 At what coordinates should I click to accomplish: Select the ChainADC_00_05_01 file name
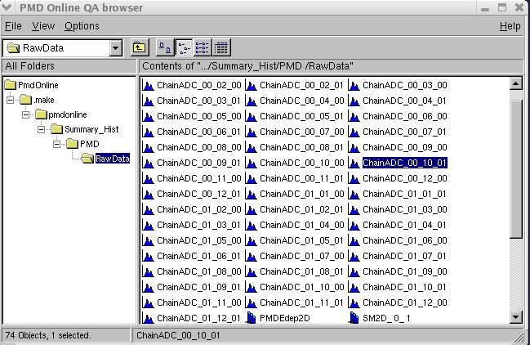(301, 116)
